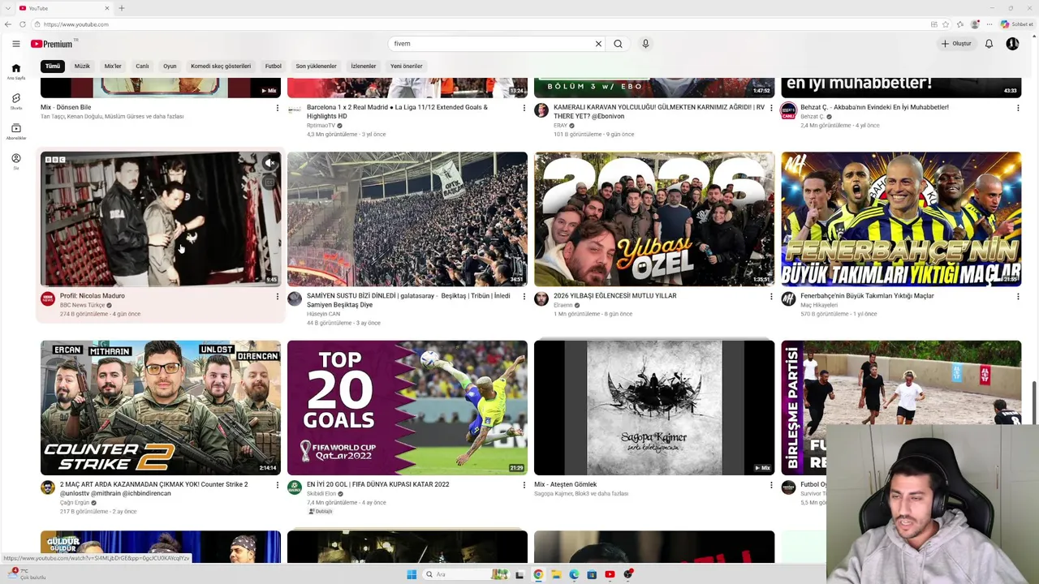Select the Canlı filter chip
Viewport: 1039px width, 584px height.
(x=142, y=67)
